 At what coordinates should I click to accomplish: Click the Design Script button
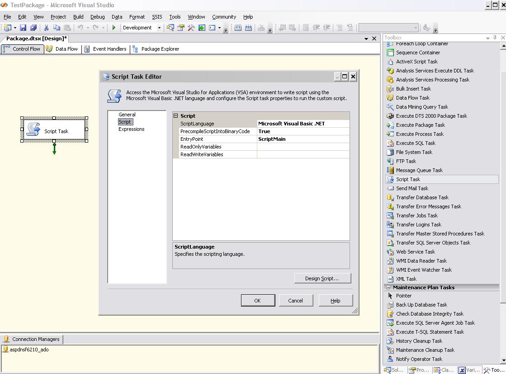click(x=322, y=278)
